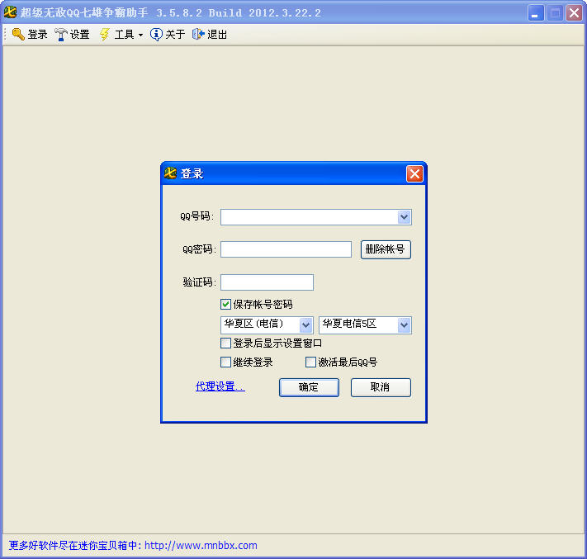Open the 设置 toolbar item
This screenshot has height=559, width=587.
click(73, 35)
